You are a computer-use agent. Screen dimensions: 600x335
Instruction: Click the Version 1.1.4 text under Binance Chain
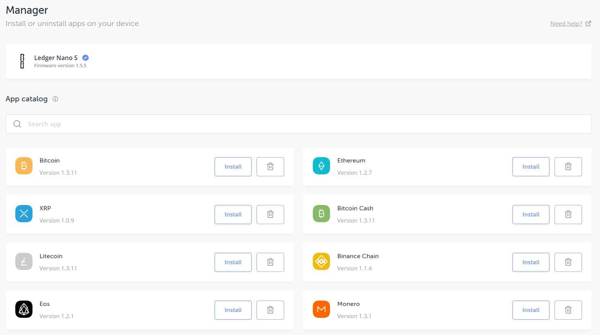(x=354, y=268)
